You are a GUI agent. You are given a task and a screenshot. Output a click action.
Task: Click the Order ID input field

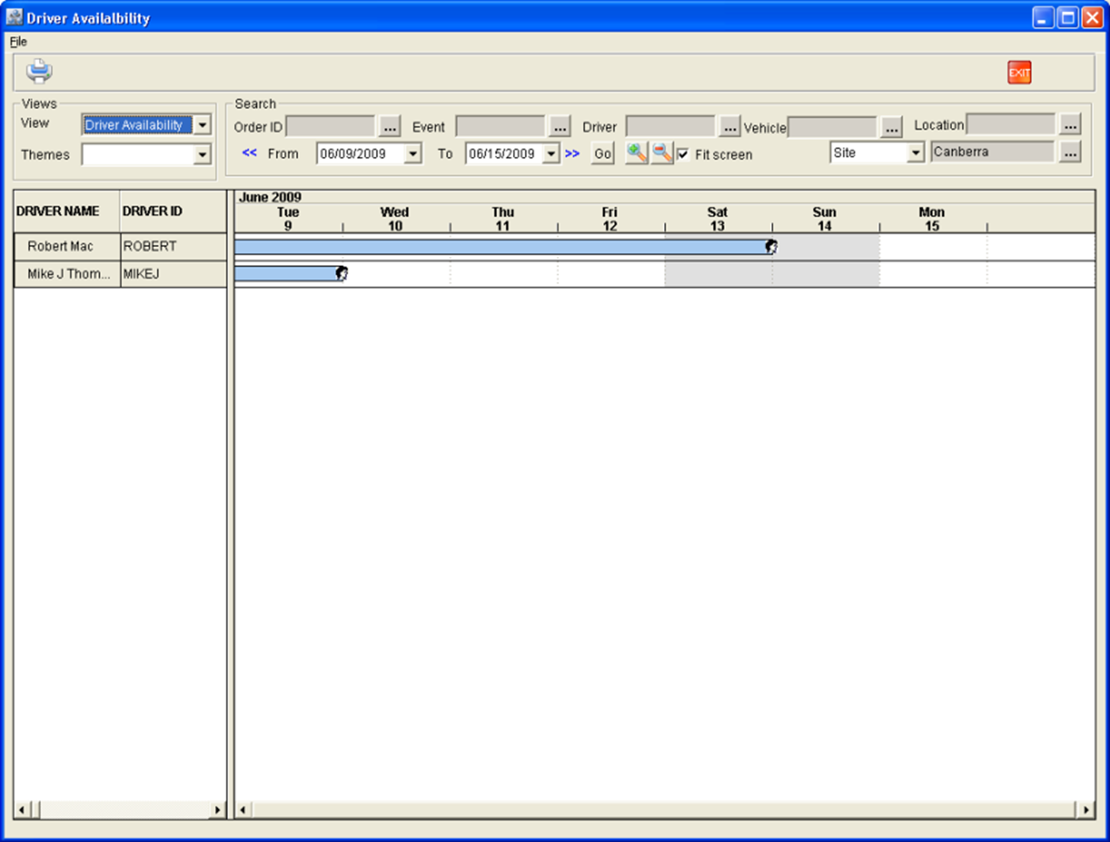point(330,126)
